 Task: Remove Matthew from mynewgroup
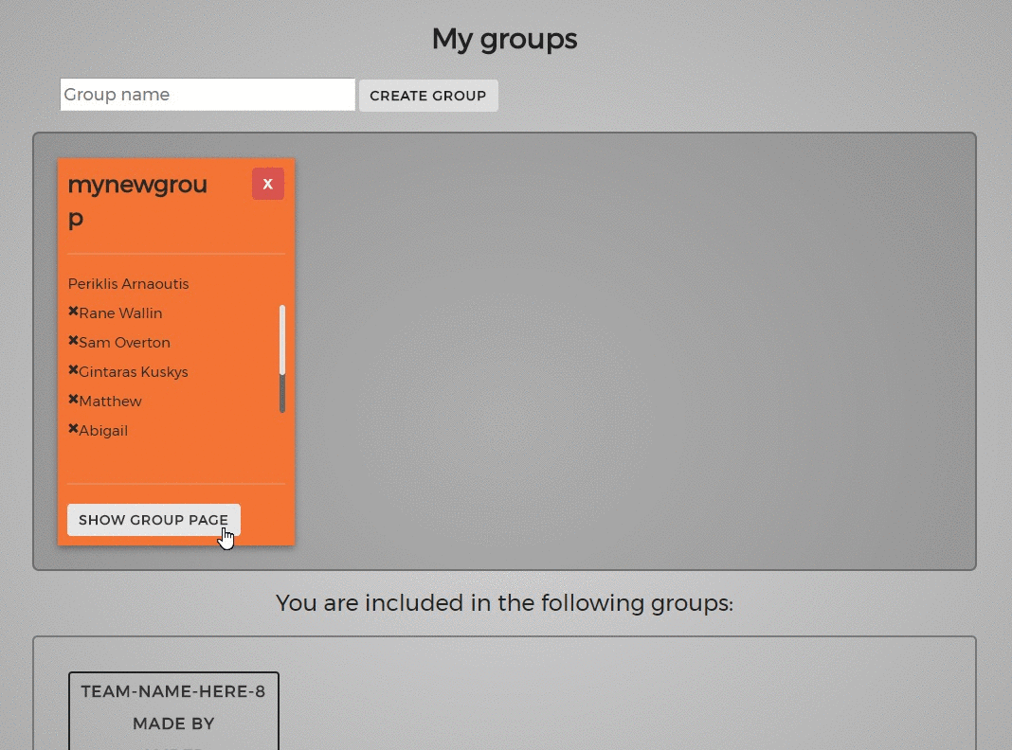pos(73,400)
